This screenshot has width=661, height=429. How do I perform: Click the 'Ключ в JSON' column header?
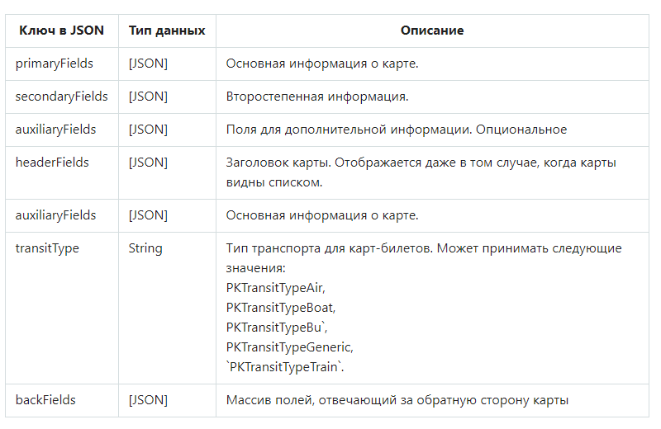(x=61, y=31)
